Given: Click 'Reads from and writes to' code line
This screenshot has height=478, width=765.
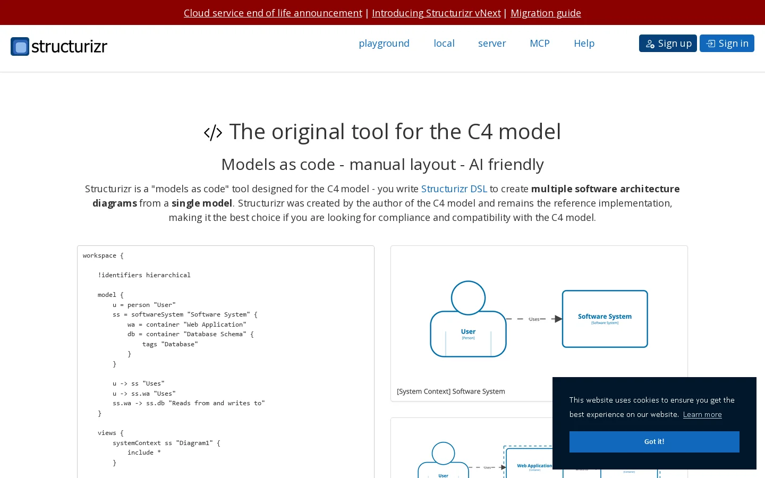Looking at the screenshot, I should pyautogui.click(x=189, y=403).
